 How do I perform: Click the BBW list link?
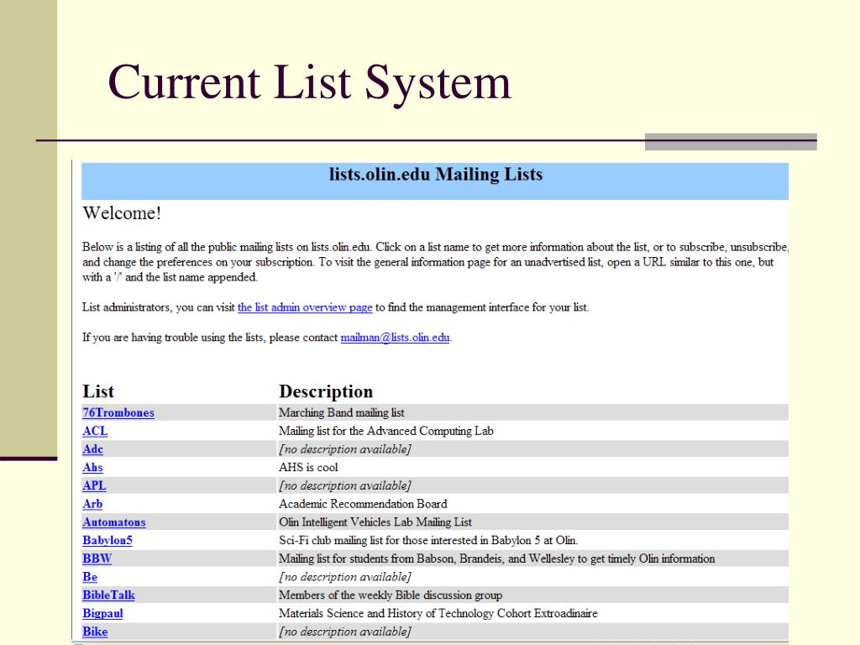tap(97, 558)
